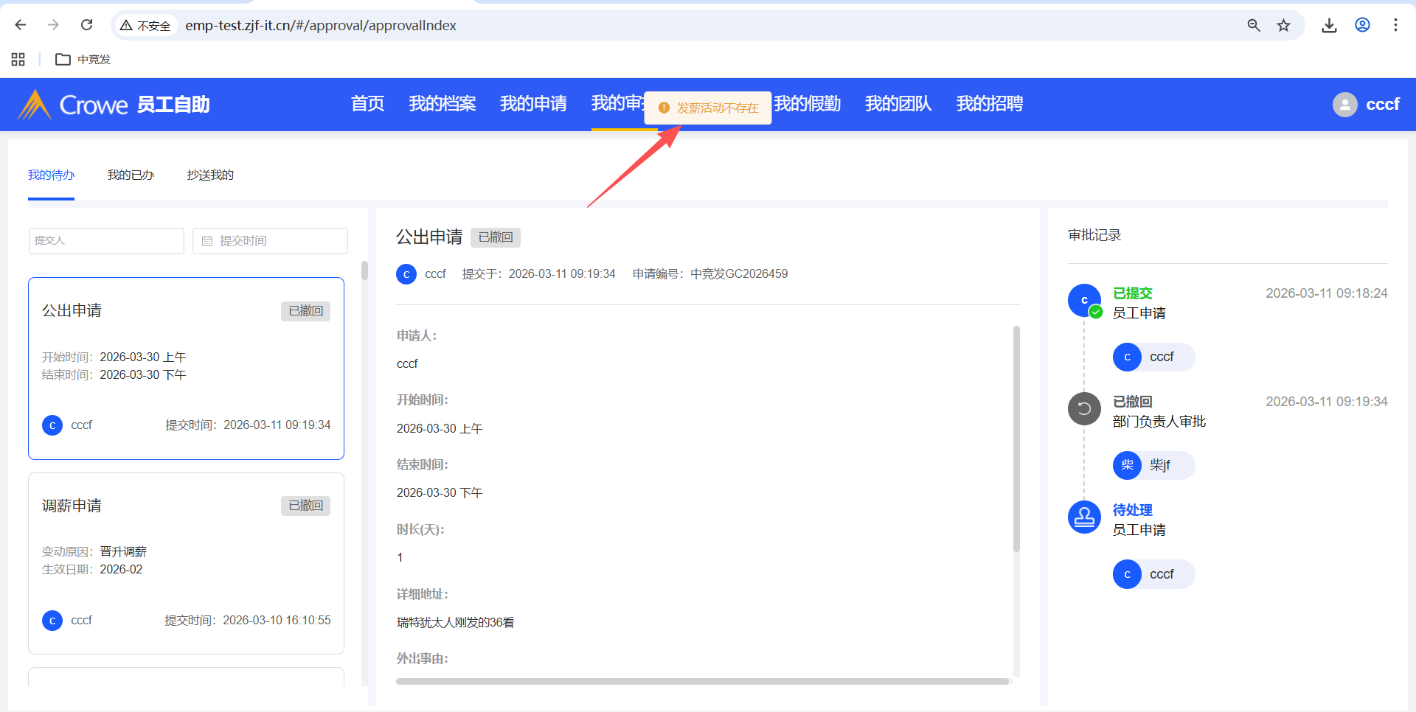The width and height of the screenshot is (1416, 712).
Task: Click the 不安全 security warning badge
Action: 146,26
